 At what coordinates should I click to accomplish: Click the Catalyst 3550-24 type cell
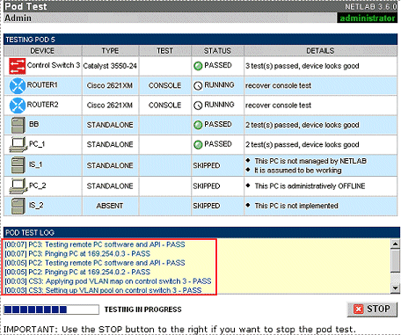(110, 66)
